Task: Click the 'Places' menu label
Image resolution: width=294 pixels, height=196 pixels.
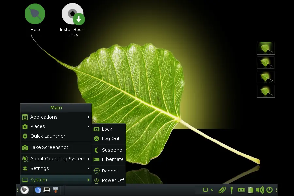Action: [38, 127]
